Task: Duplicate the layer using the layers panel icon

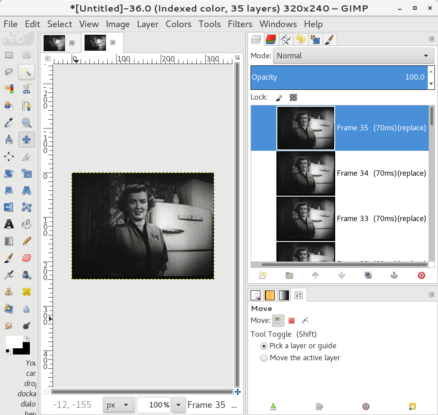Action: point(368,275)
